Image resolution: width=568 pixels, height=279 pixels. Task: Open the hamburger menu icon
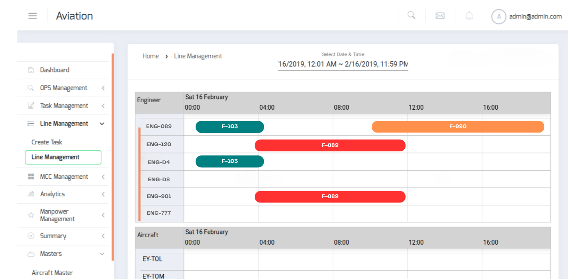[x=33, y=16]
